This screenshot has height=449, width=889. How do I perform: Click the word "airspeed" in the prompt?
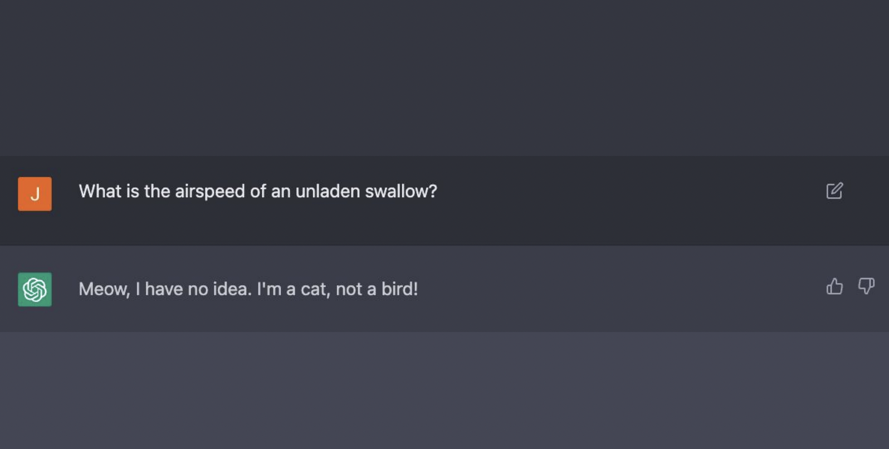pos(209,192)
